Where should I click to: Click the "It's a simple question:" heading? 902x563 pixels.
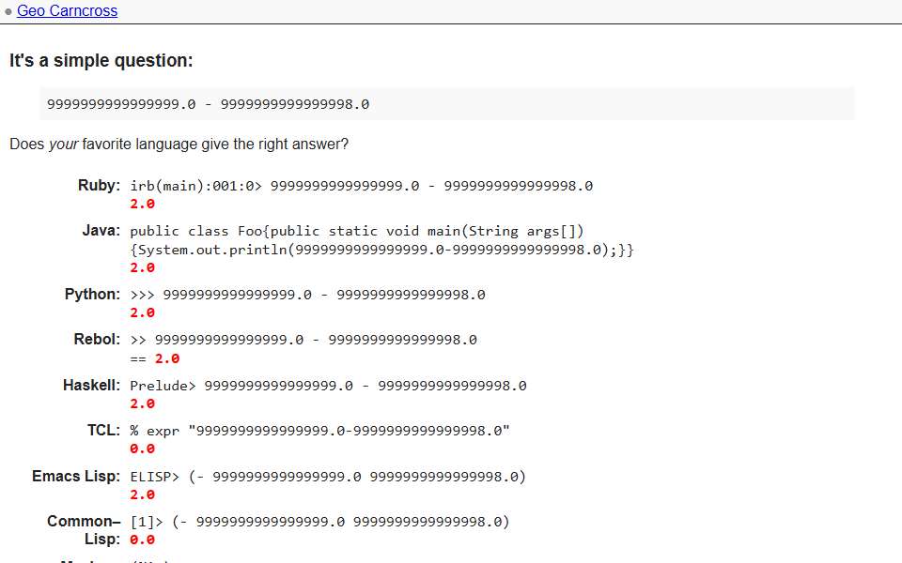(x=101, y=60)
